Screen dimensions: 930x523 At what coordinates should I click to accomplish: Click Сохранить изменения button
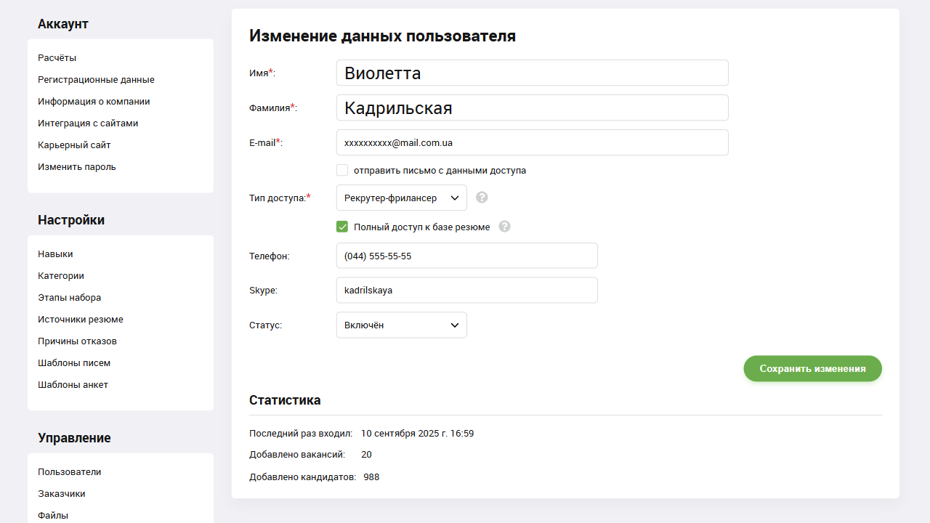(x=812, y=368)
